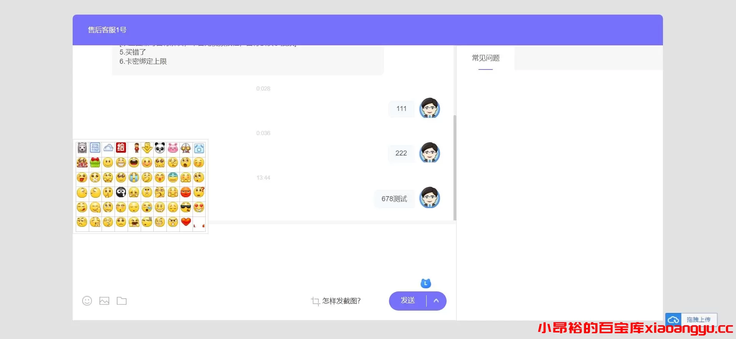Viewport: 736px width, 339px height.
Task: Click the send image icon
Action: coord(104,301)
